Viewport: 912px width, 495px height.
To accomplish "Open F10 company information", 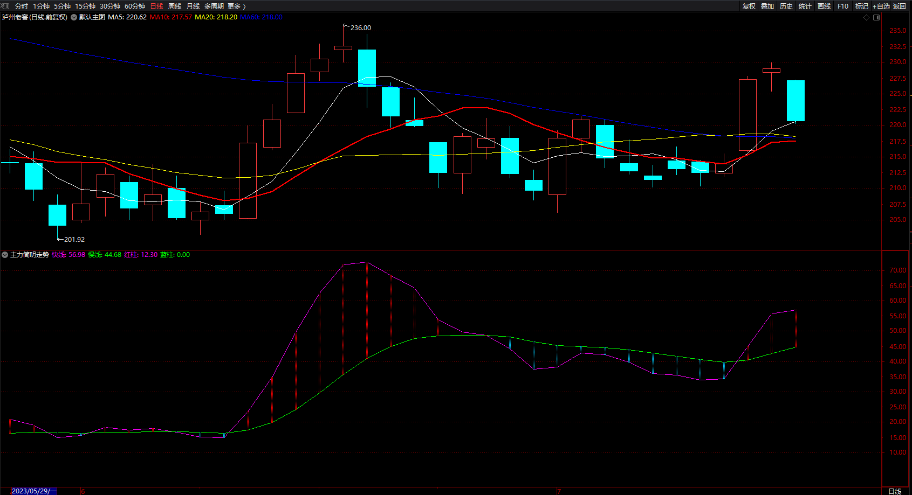I will (843, 6).
